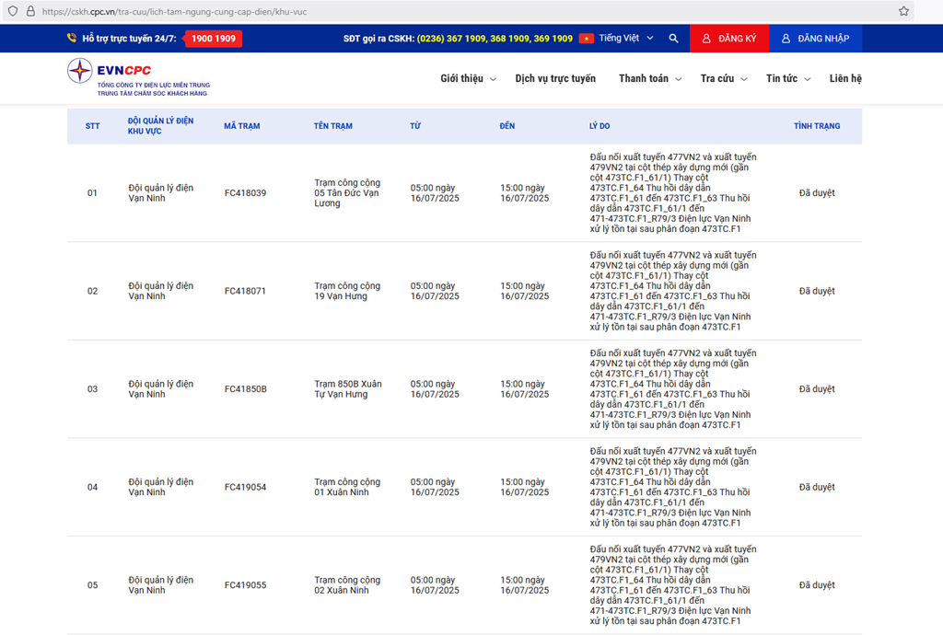The width and height of the screenshot is (943, 635).
Task: Click the browser URL address bar
Action: (x=460, y=11)
